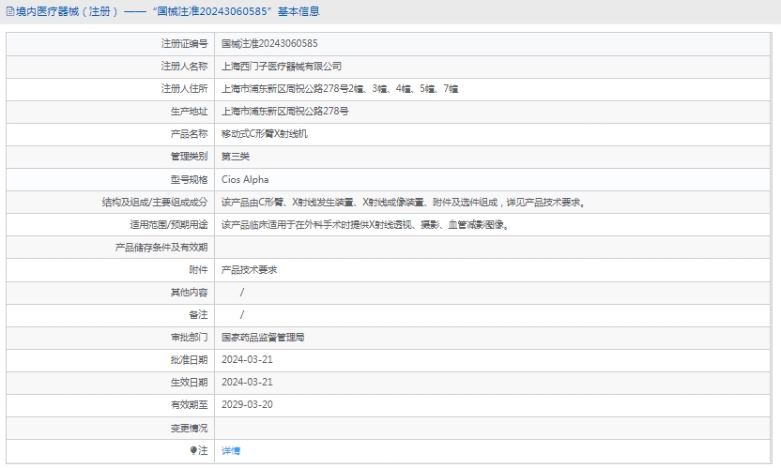Image resolution: width=781 pixels, height=468 pixels.
Task: Open the 详情 link
Action: pyautogui.click(x=231, y=451)
